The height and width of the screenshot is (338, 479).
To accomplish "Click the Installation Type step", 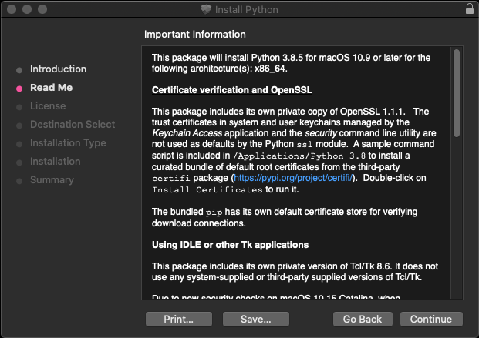I will (x=68, y=143).
